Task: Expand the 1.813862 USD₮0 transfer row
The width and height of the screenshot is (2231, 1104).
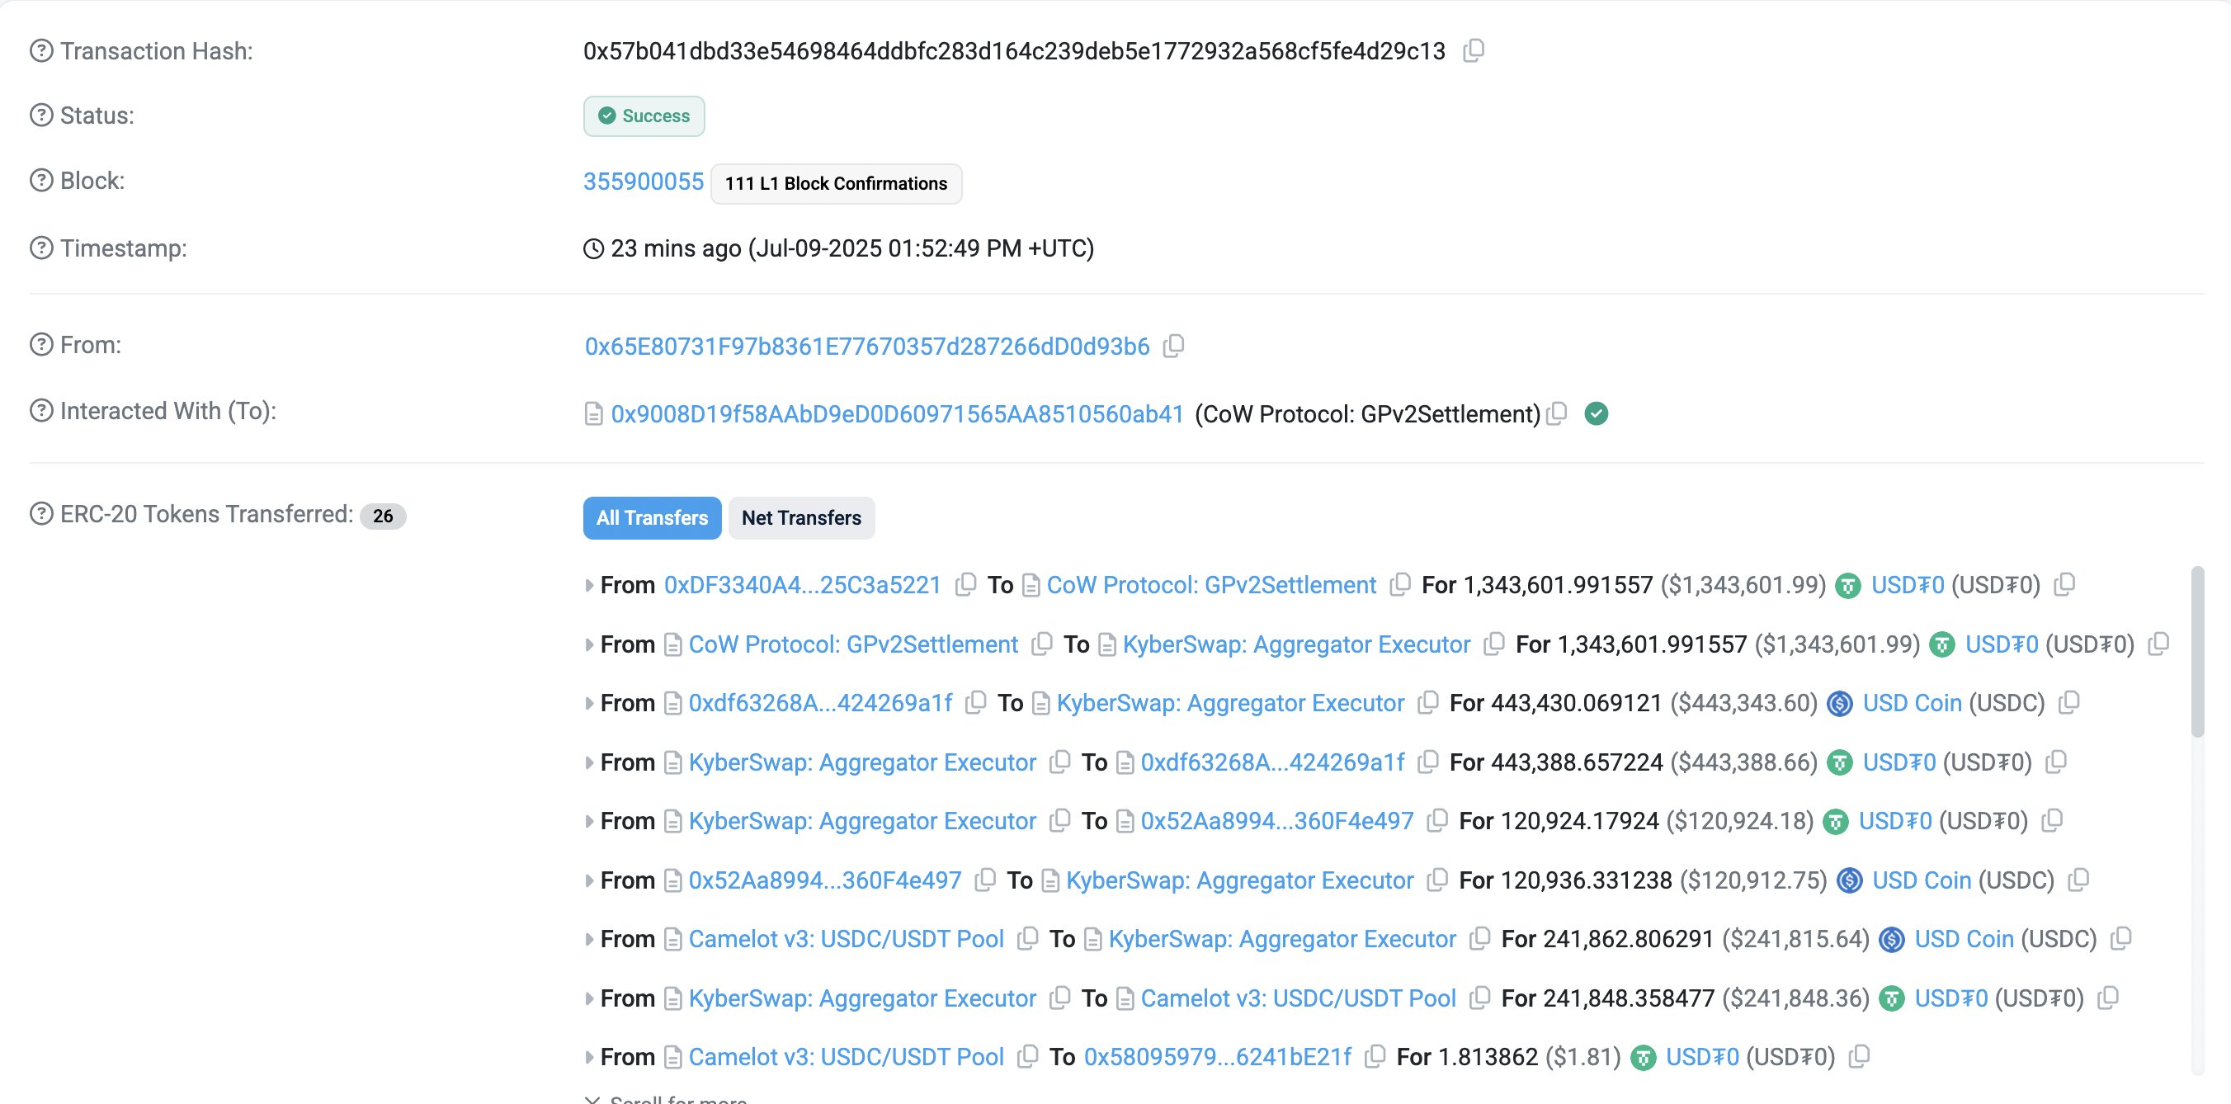Action: point(589,1057)
